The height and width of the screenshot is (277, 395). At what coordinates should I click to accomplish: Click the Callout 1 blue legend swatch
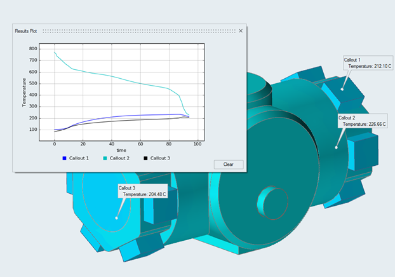(x=65, y=158)
